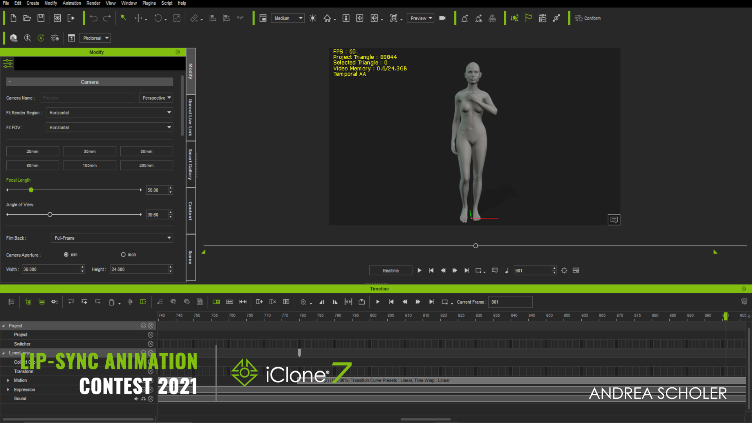Choose the Move transform tool
752x423 pixels.
pos(138,18)
